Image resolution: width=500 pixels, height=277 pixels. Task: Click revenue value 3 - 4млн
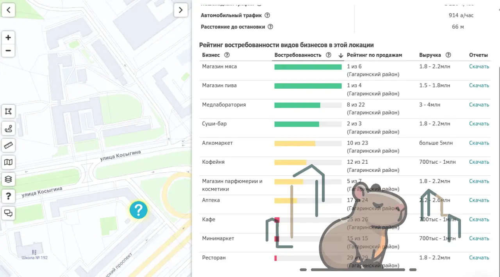pos(430,105)
